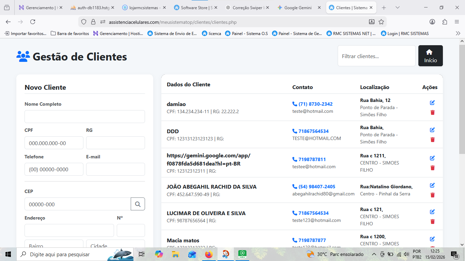Reload the clientes.php page
This screenshot has height=261, width=465.
click(33, 21)
